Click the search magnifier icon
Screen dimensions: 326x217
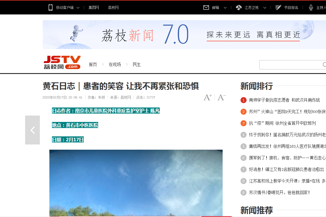tap(324, 64)
